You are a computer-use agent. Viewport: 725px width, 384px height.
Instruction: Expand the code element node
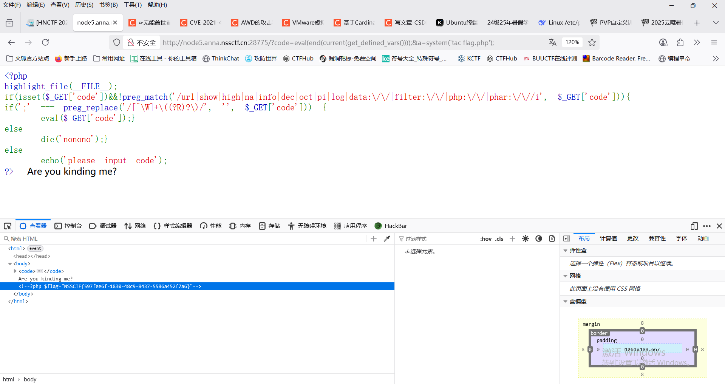15,271
